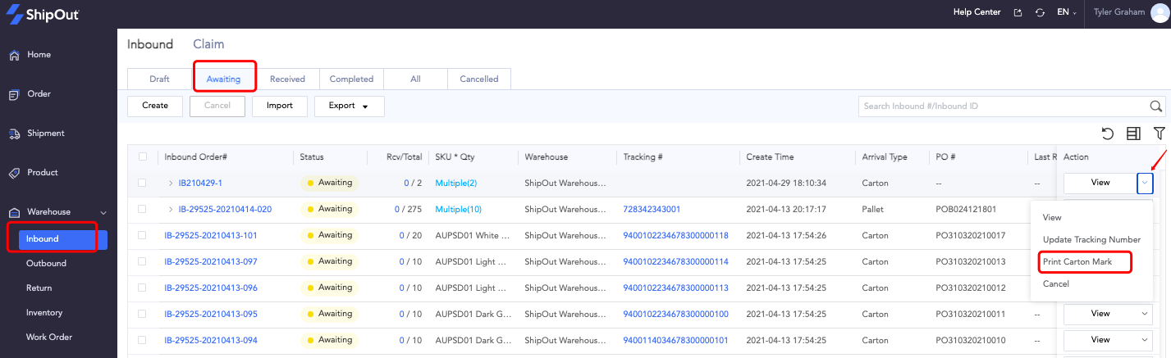1171x358 pixels.
Task: Open the Product tag icon
Action: click(14, 173)
